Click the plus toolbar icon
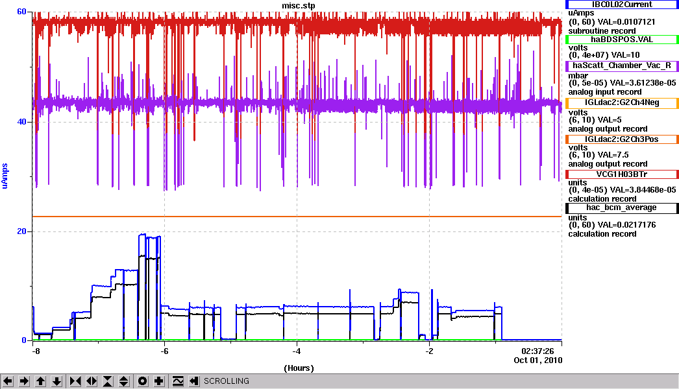The image size is (679, 389). click(159, 381)
